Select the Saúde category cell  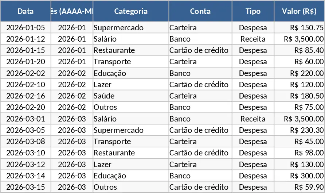point(131,96)
